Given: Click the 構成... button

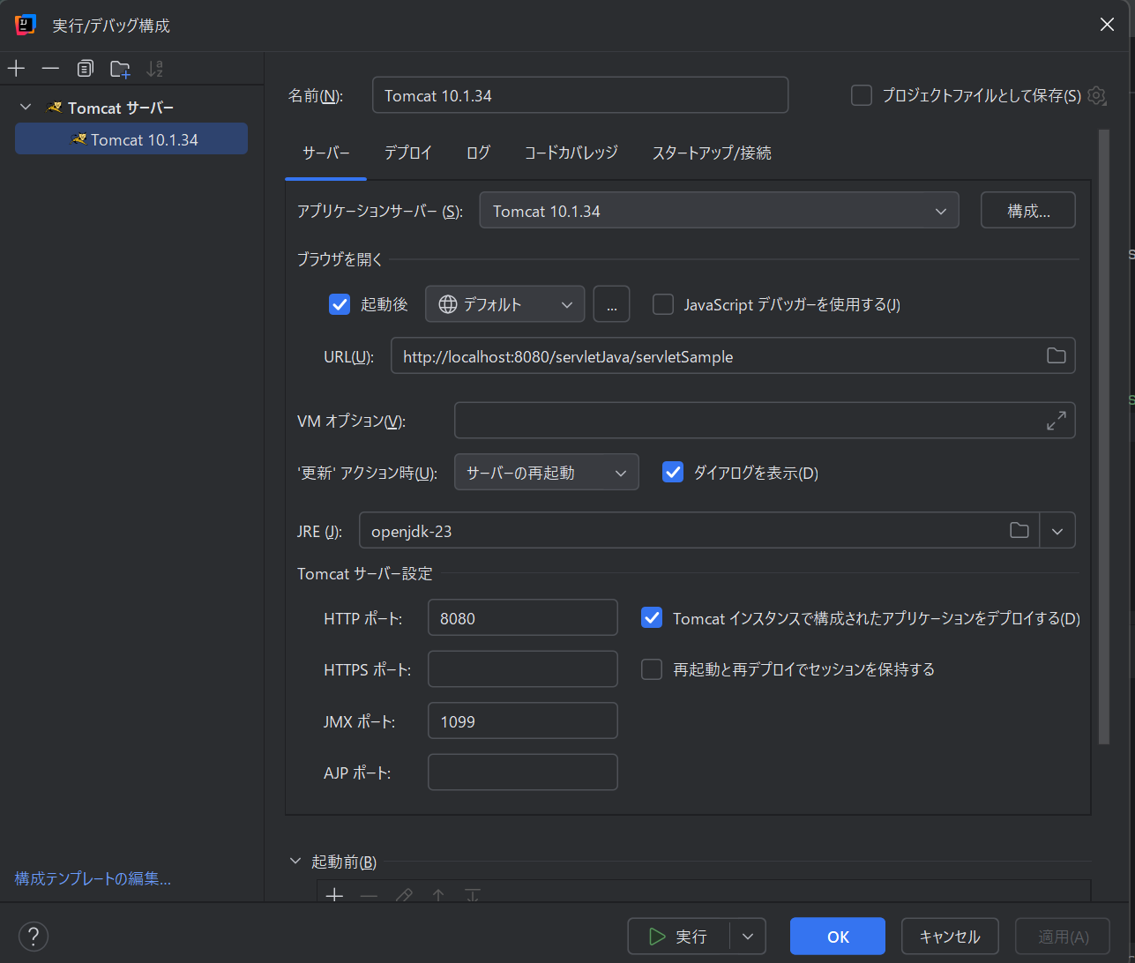Looking at the screenshot, I should point(1027,210).
